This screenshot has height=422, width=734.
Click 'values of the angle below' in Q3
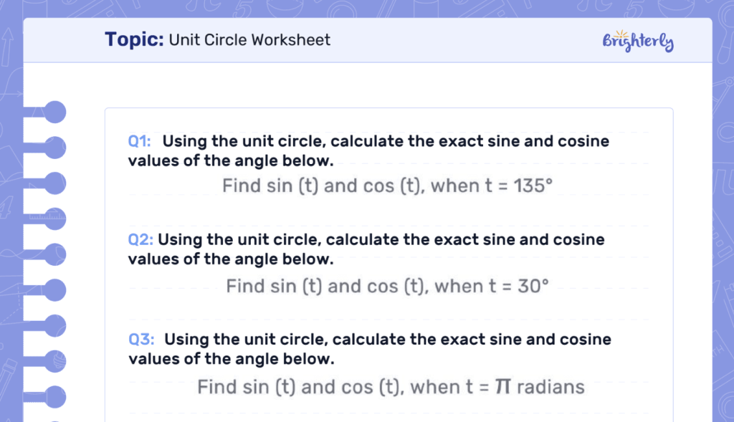[231, 358]
